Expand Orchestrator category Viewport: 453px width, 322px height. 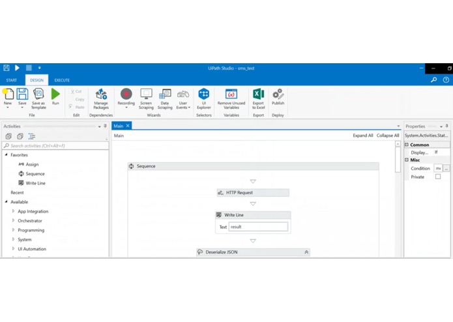click(13, 220)
